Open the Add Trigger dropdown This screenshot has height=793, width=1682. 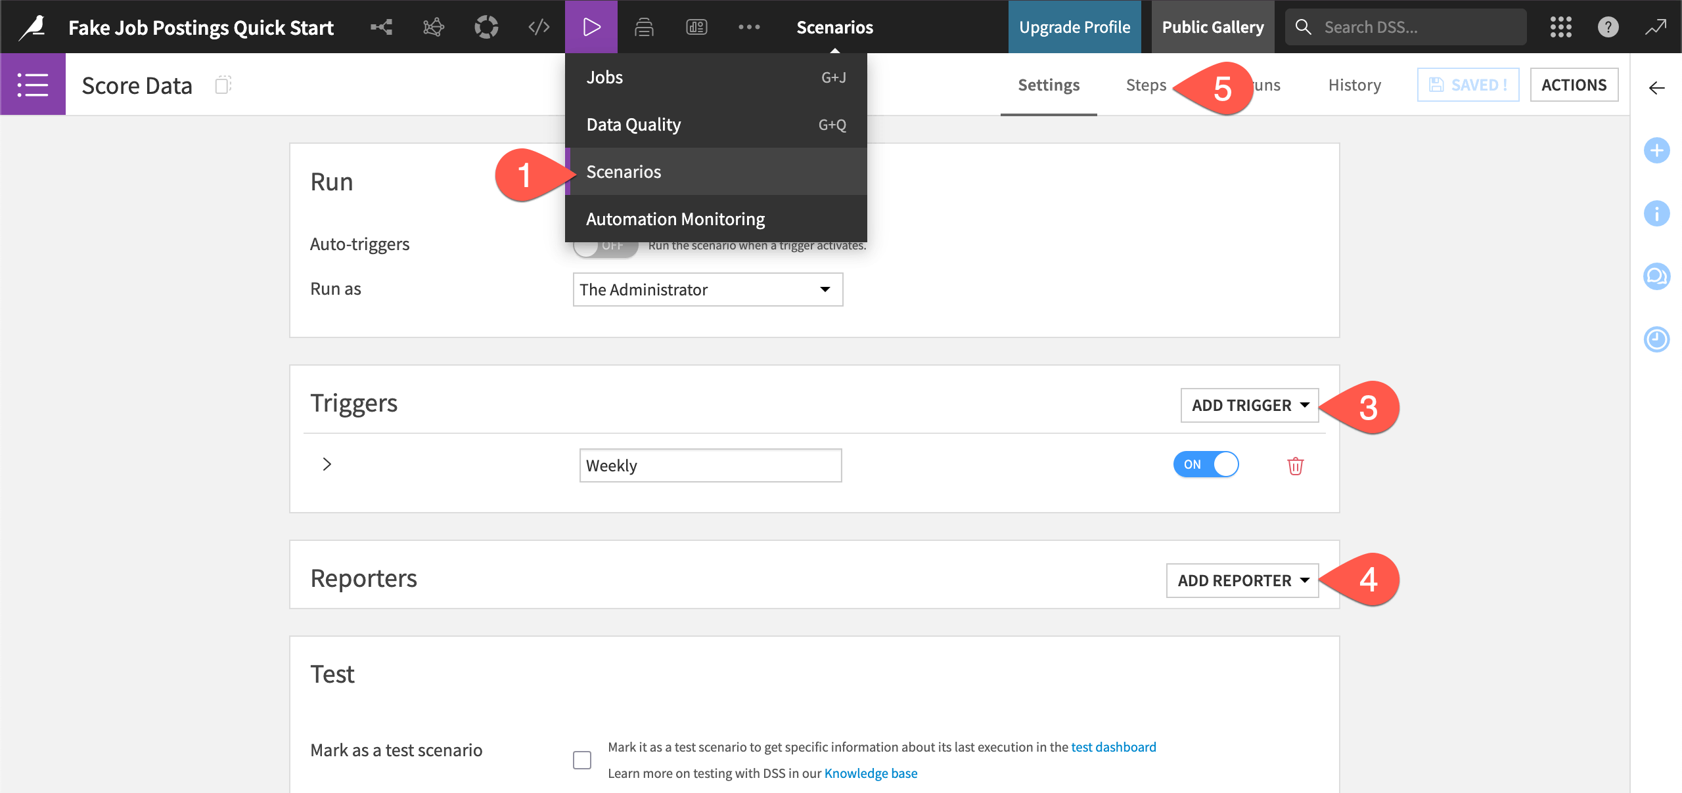1249,405
